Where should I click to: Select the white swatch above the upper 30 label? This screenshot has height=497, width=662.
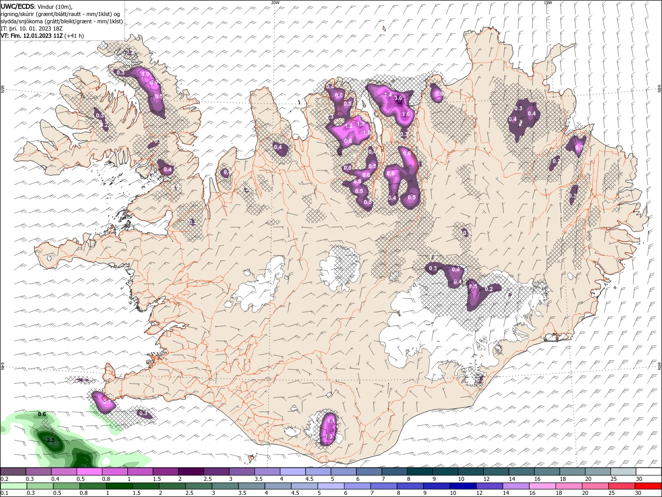point(649,471)
